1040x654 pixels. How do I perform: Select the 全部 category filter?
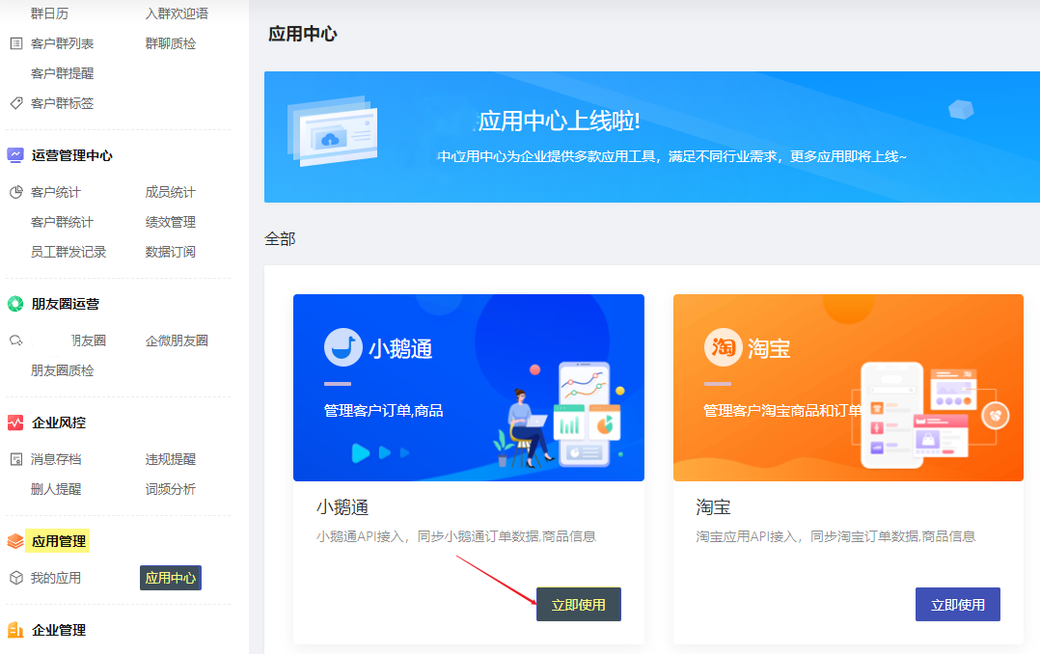tap(280, 239)
